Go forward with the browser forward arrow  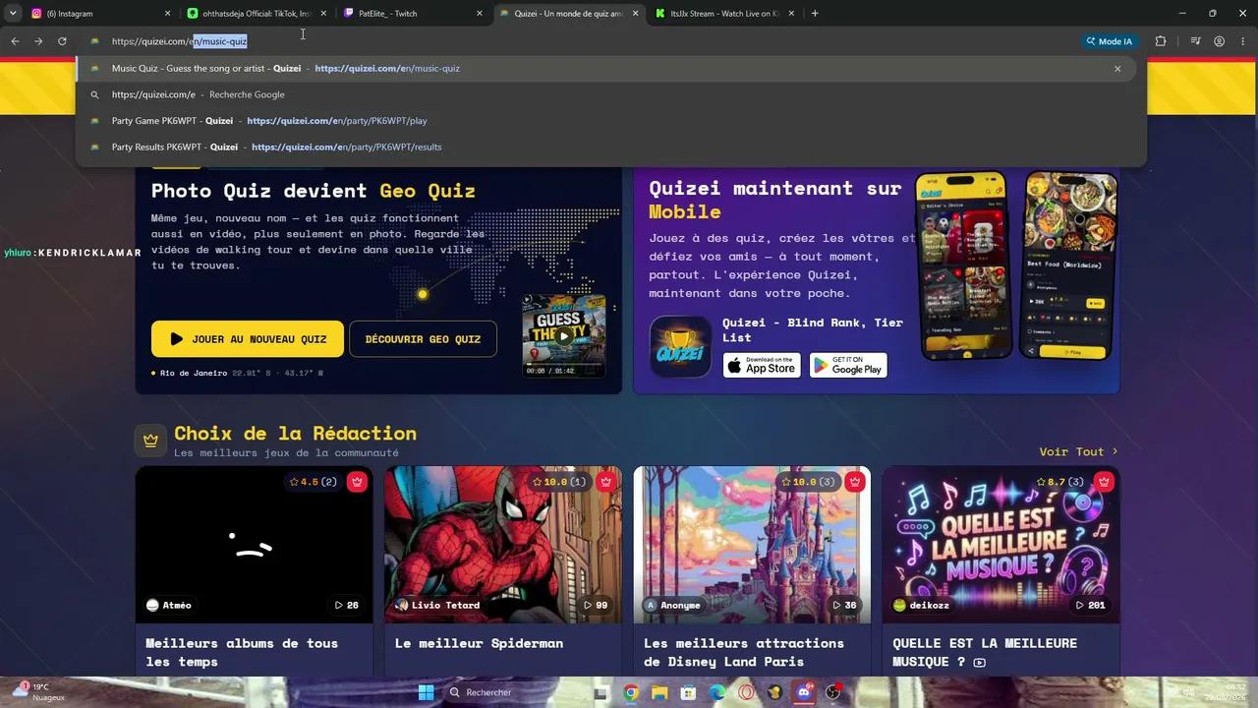38,41
